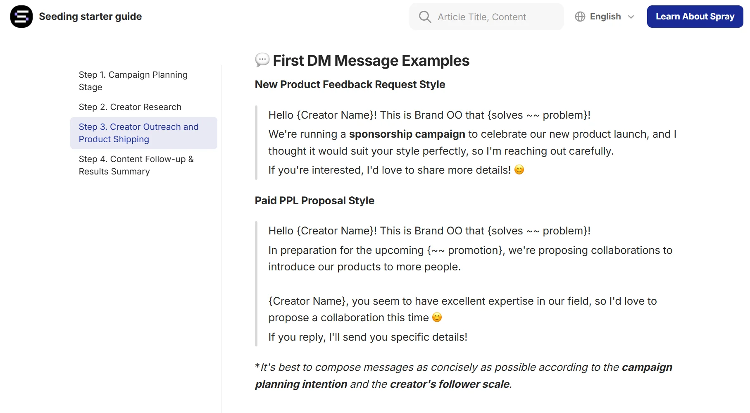
Task: Click the magnifying glass search icon
Action: 424,17
